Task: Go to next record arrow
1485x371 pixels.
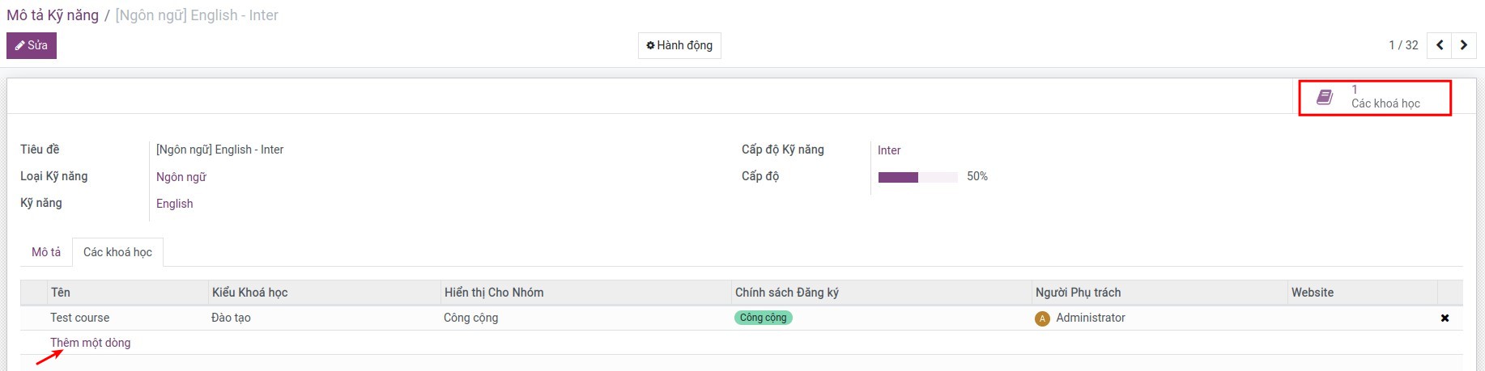Action: [1464, 45]
